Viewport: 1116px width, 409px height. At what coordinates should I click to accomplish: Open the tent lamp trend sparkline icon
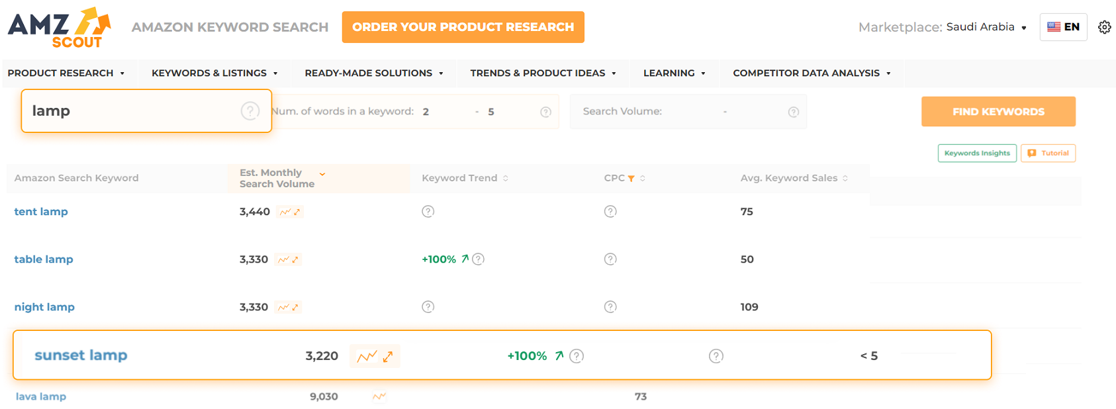(x=285, y=212)
